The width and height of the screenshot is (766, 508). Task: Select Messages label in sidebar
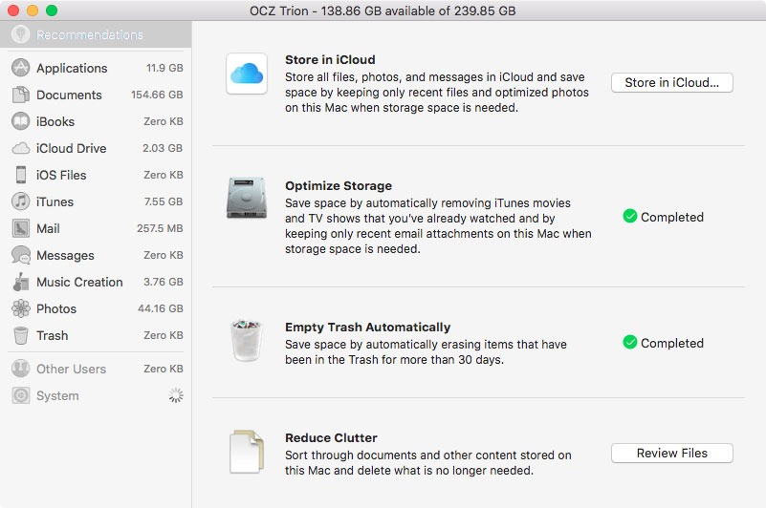(65, 255)
